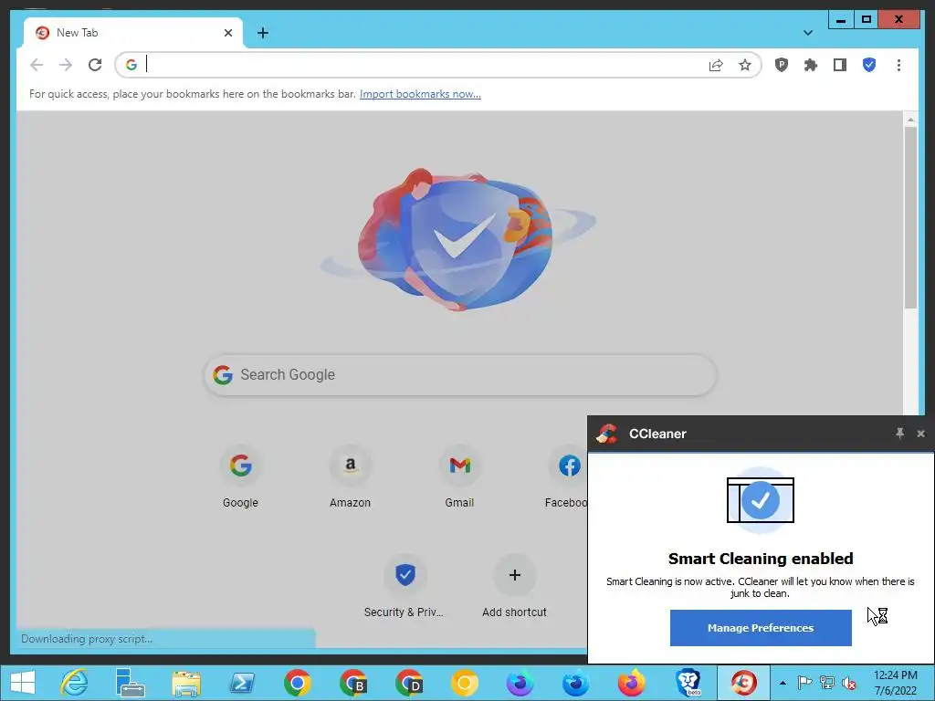The height and width of the screenshot is (701, 935).
Task: Click the muted volume tray icon
Action: tap(849, 683)
